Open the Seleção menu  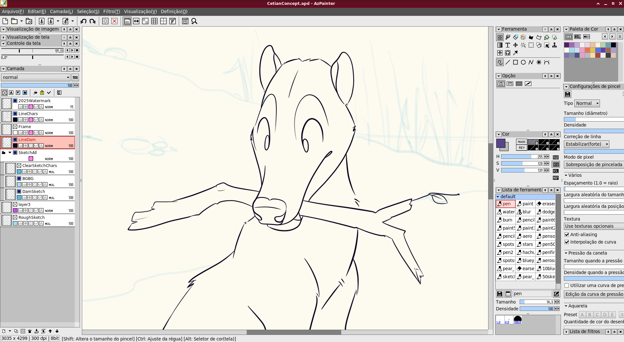[88, 11]
